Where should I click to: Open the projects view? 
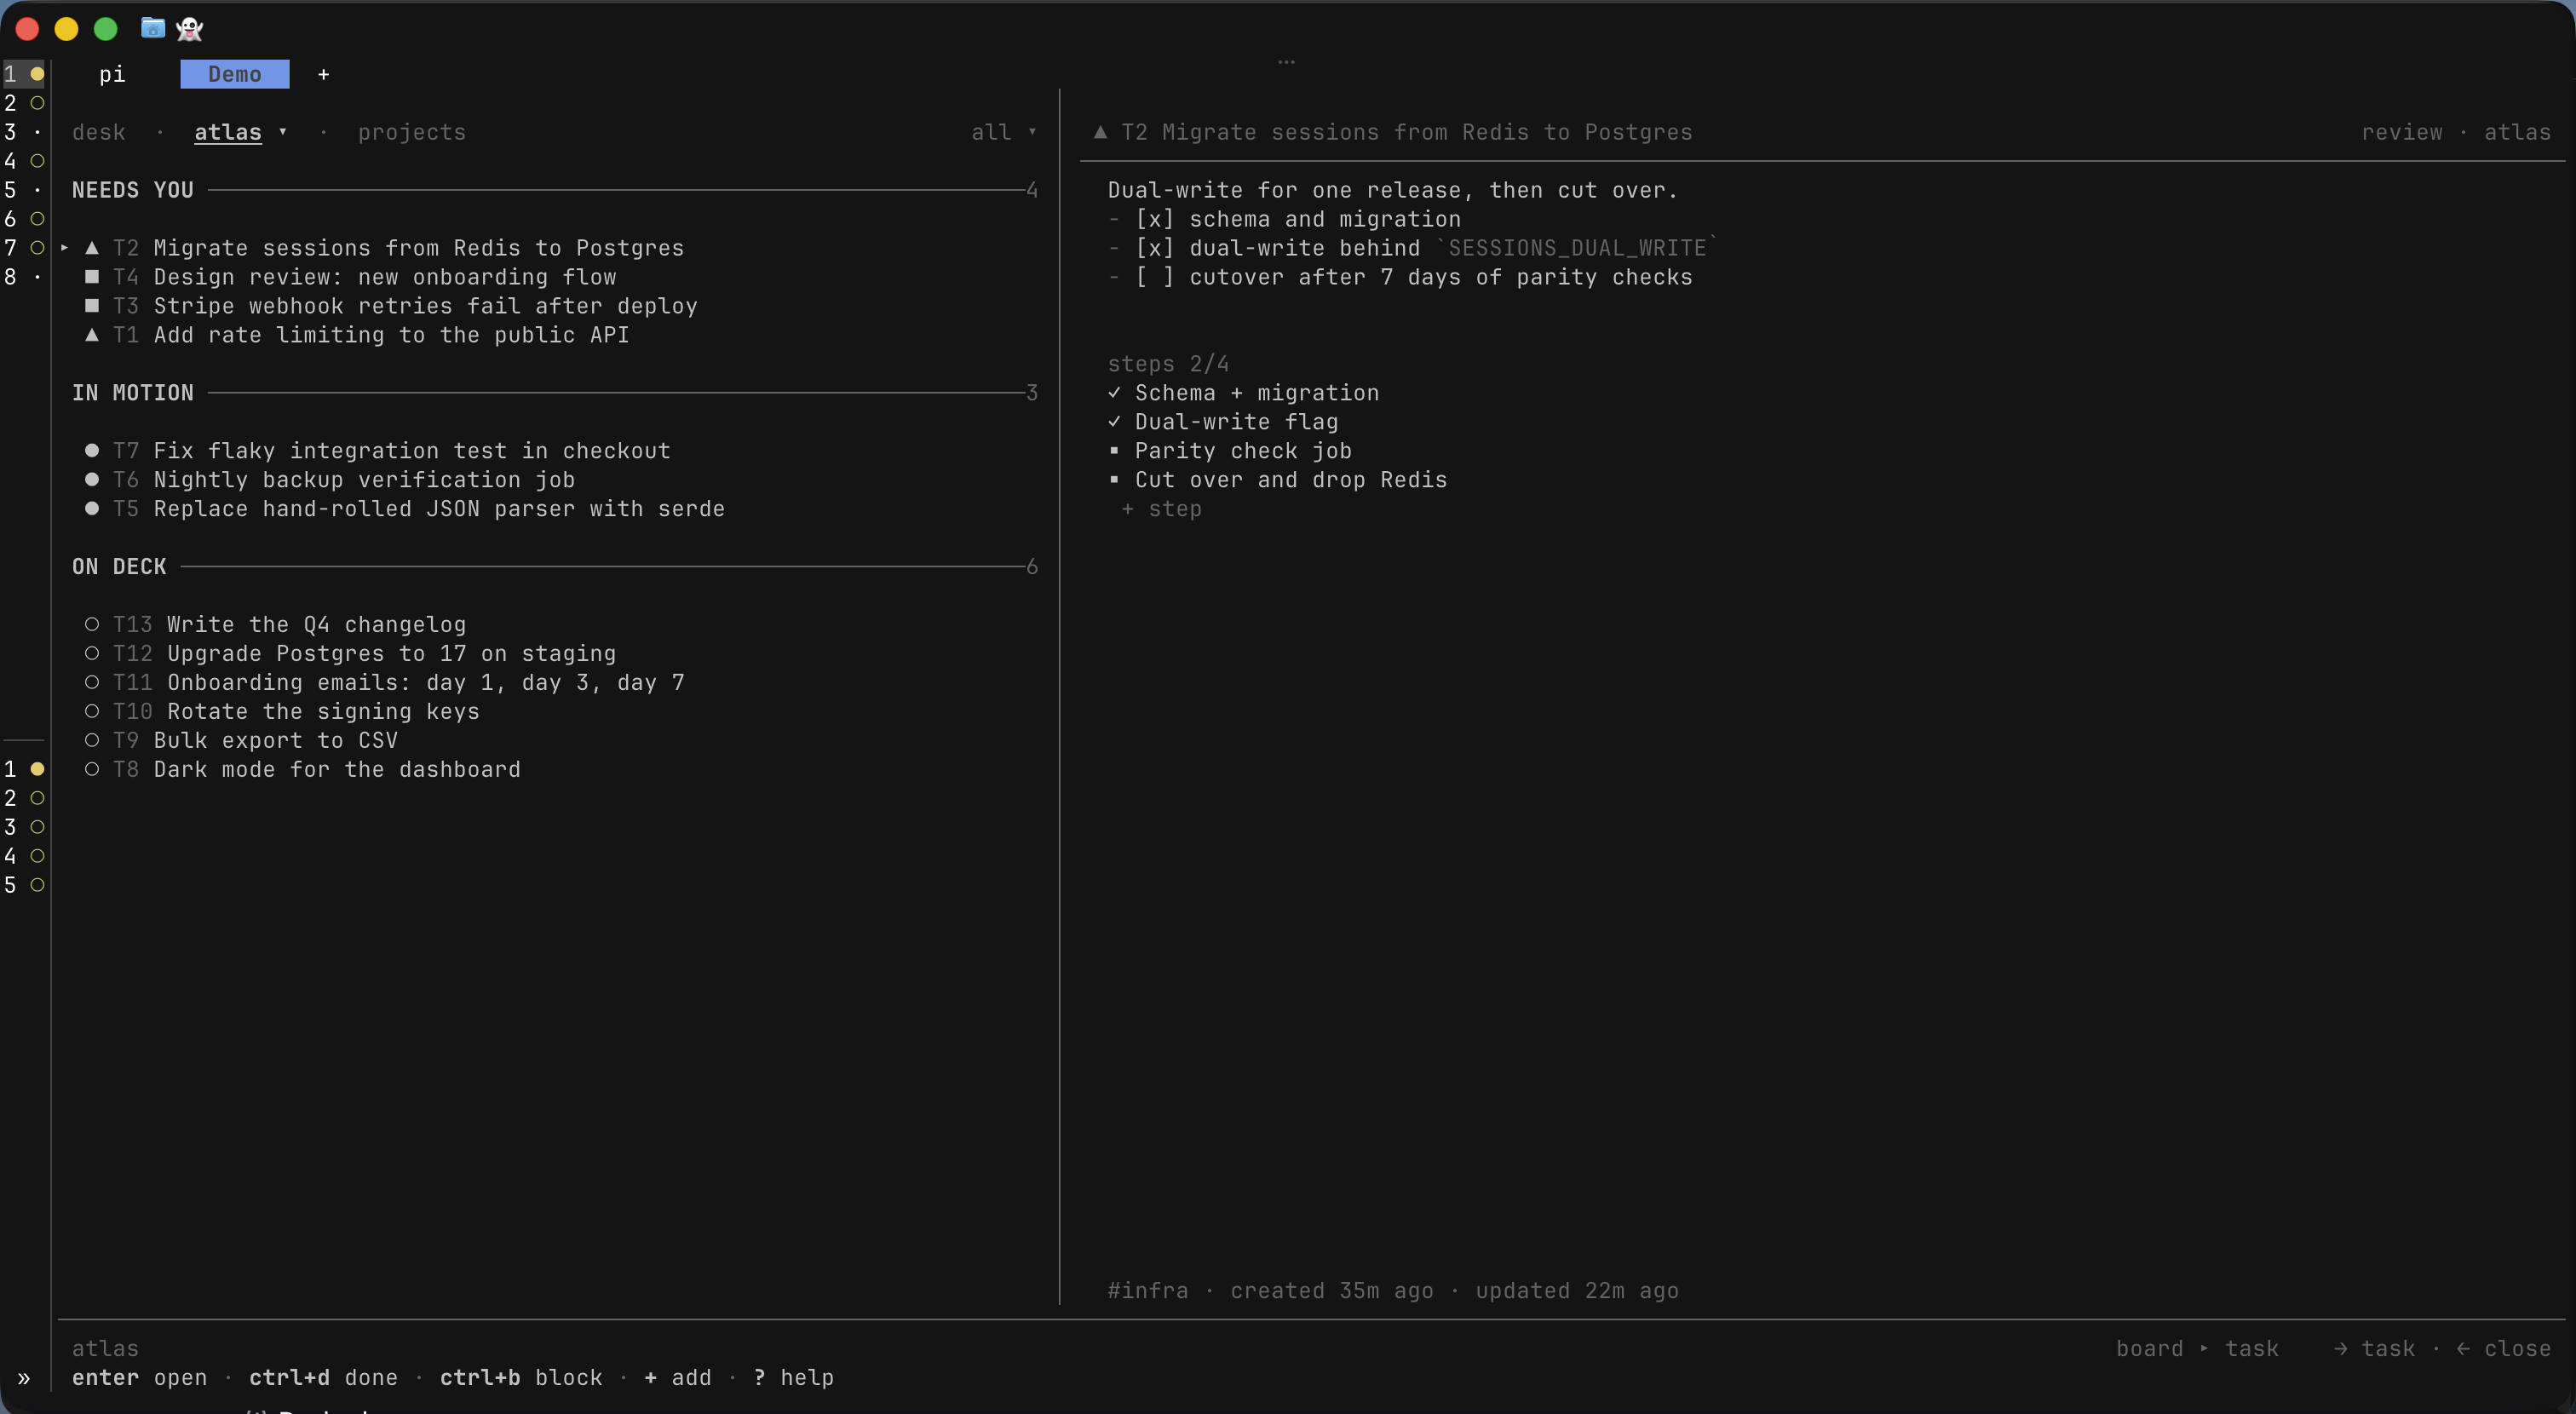pyautogui.click(x=412, y=132)
